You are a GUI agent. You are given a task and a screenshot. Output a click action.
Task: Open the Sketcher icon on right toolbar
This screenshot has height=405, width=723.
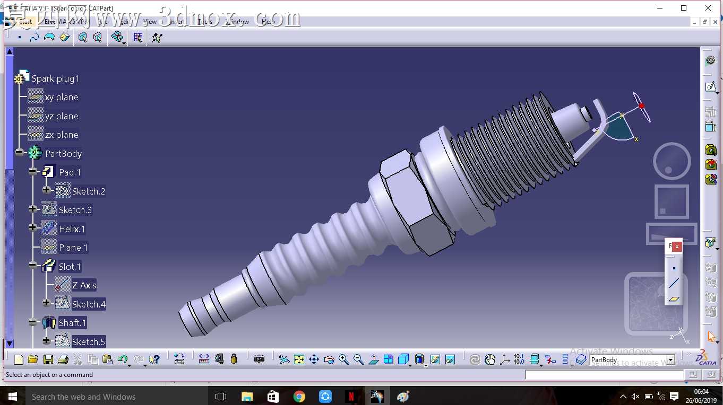[711, 86]
